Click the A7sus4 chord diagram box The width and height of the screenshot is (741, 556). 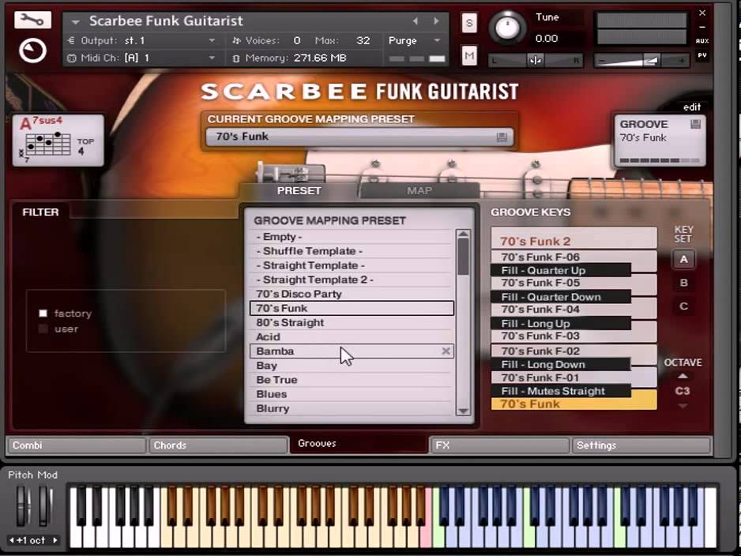(58, 141)
